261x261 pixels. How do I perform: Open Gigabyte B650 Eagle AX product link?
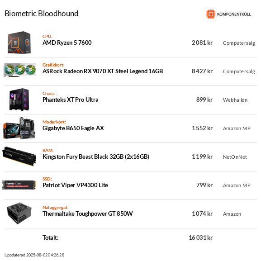[x=73, y=128]
